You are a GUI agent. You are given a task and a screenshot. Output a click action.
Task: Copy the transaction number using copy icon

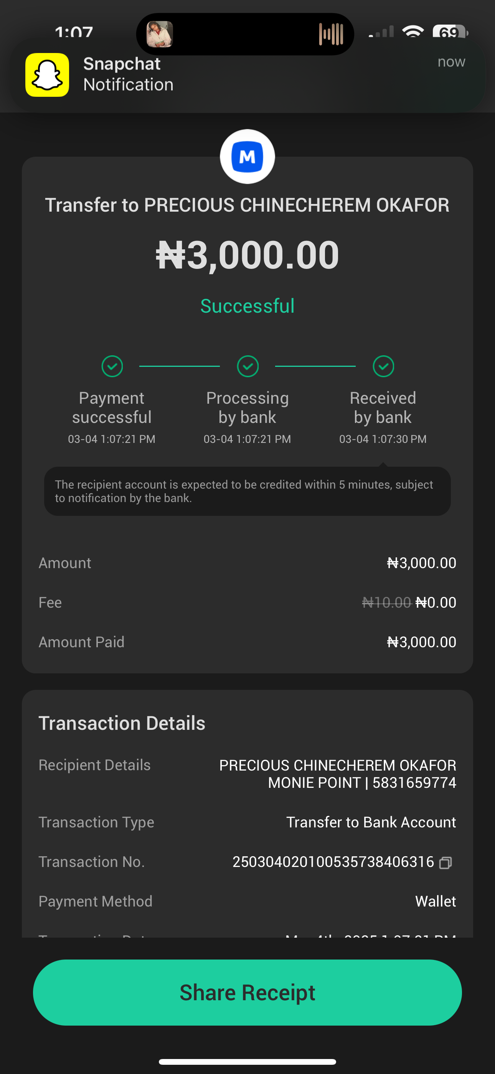point(445,863)
